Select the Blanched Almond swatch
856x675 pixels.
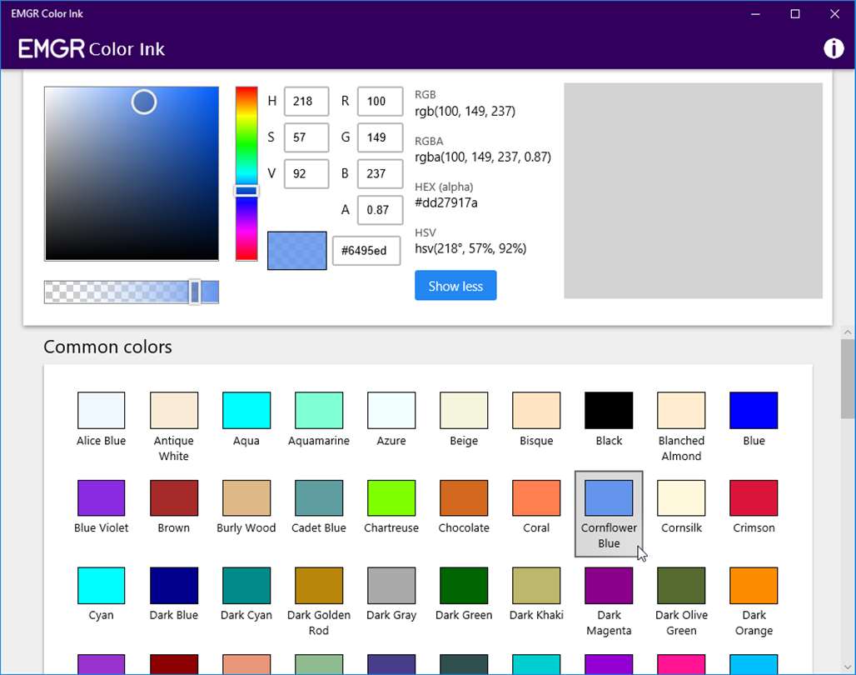click(681, 410)
